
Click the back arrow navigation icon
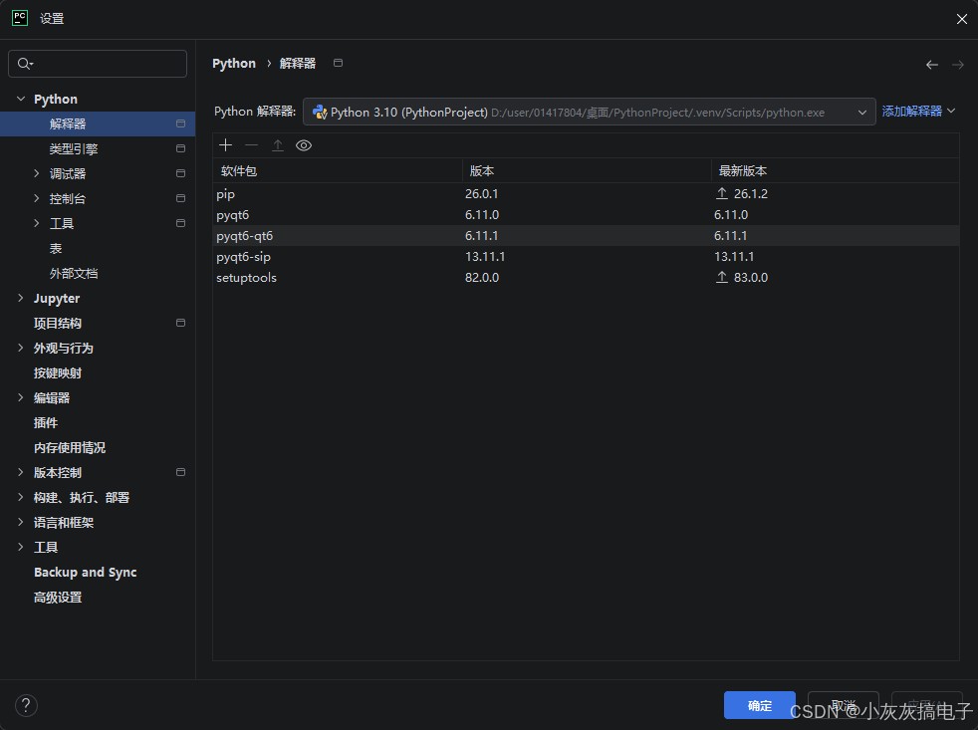932,65
